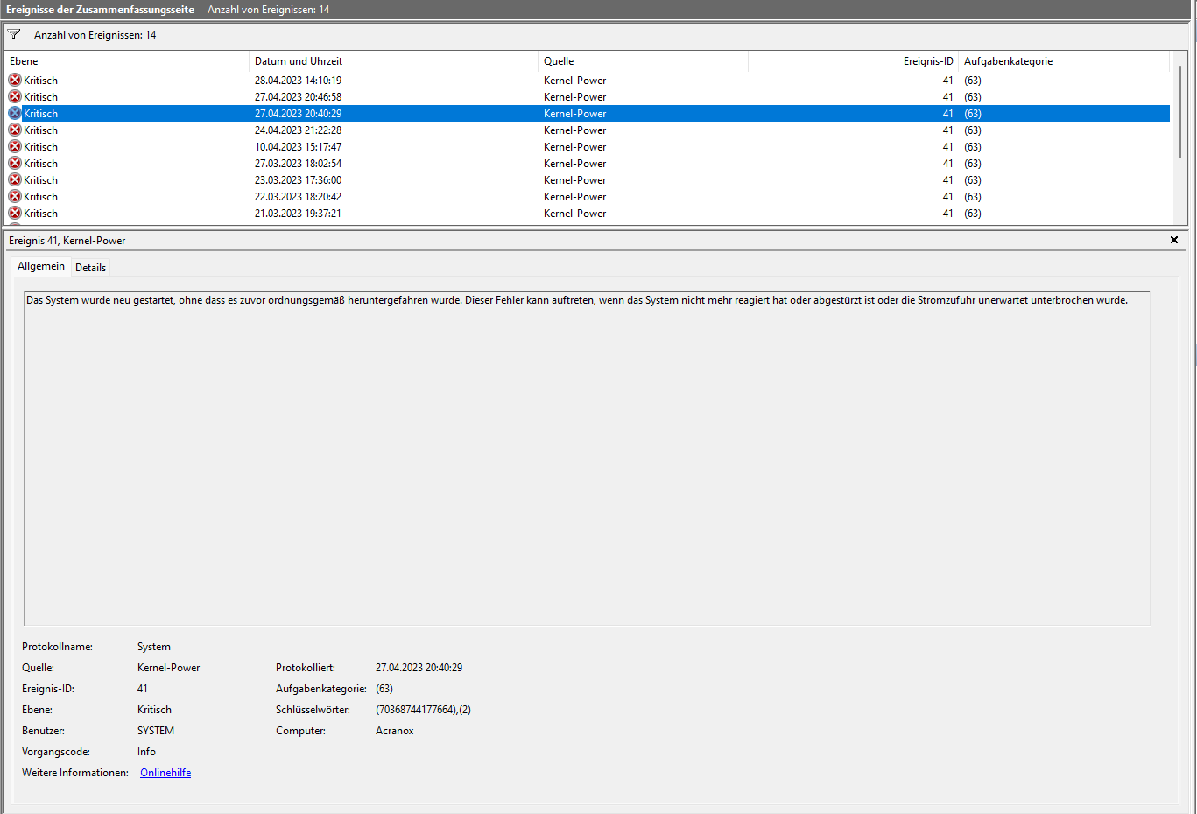The image size is (1197, 814).
Task: Sort by Datum und Uhrzeit column header
Action: click(x=393, y=61)
